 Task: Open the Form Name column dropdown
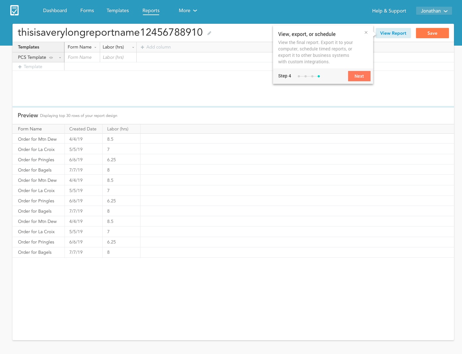point(95,47)
